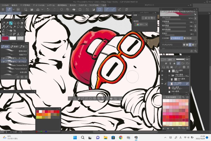The width and height of the screenshot is (211, 141).
Task: Toggle the Lock layer padlock icon
Action: (x=174, y=63)
